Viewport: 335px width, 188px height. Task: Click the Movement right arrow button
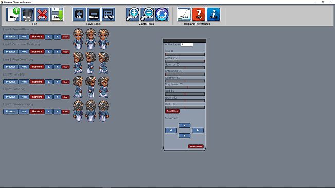click(x=198, y=130)
